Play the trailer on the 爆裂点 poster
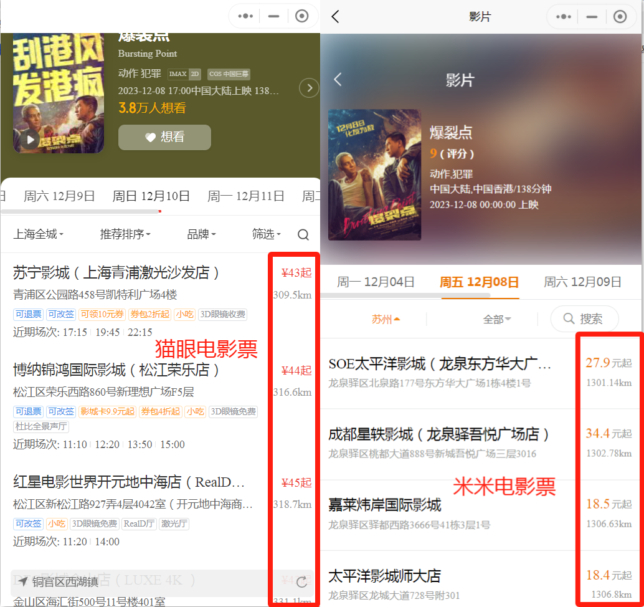Screen dimensions: 644x607 [x=31, y=140]
